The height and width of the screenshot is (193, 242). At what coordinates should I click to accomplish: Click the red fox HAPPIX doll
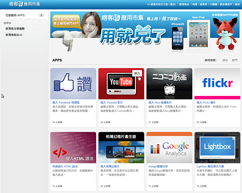point(225,34)
